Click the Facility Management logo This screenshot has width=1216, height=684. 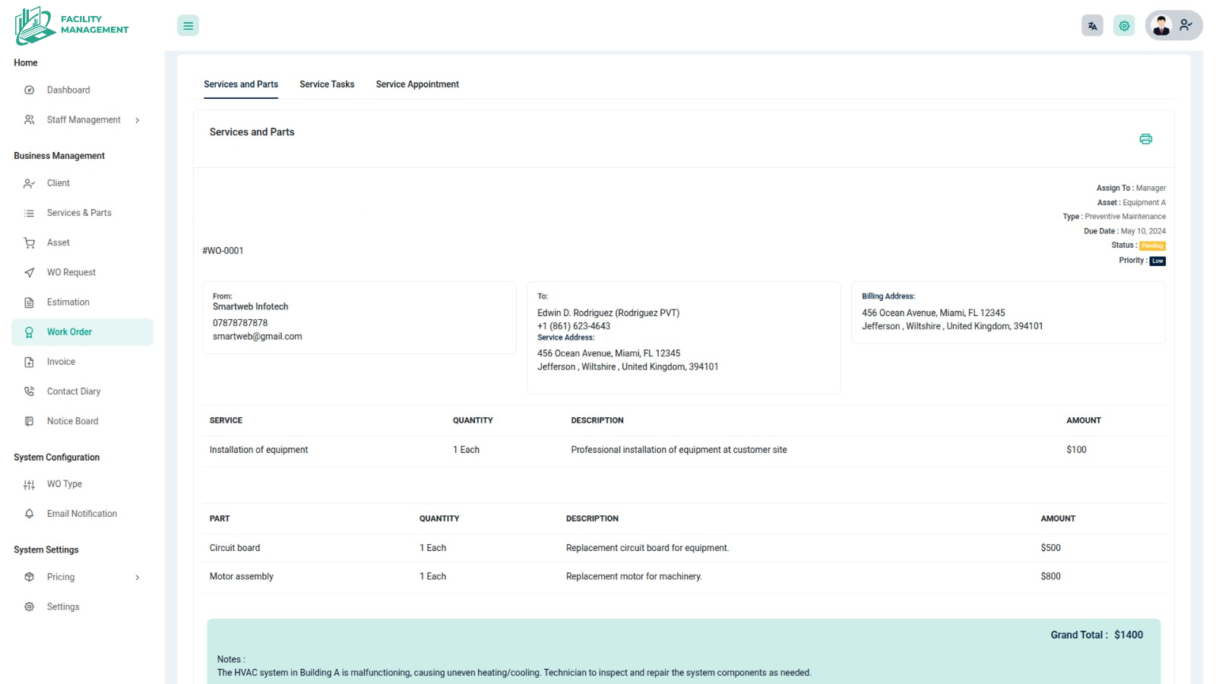click(x=72, y=25)
